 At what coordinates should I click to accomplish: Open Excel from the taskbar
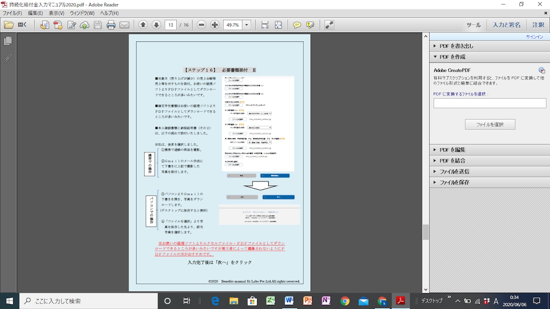[x=271, y=301]
